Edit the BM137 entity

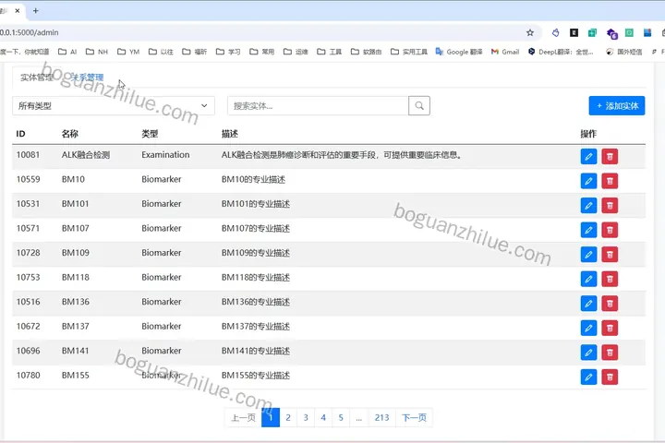(x=588, y=328)
